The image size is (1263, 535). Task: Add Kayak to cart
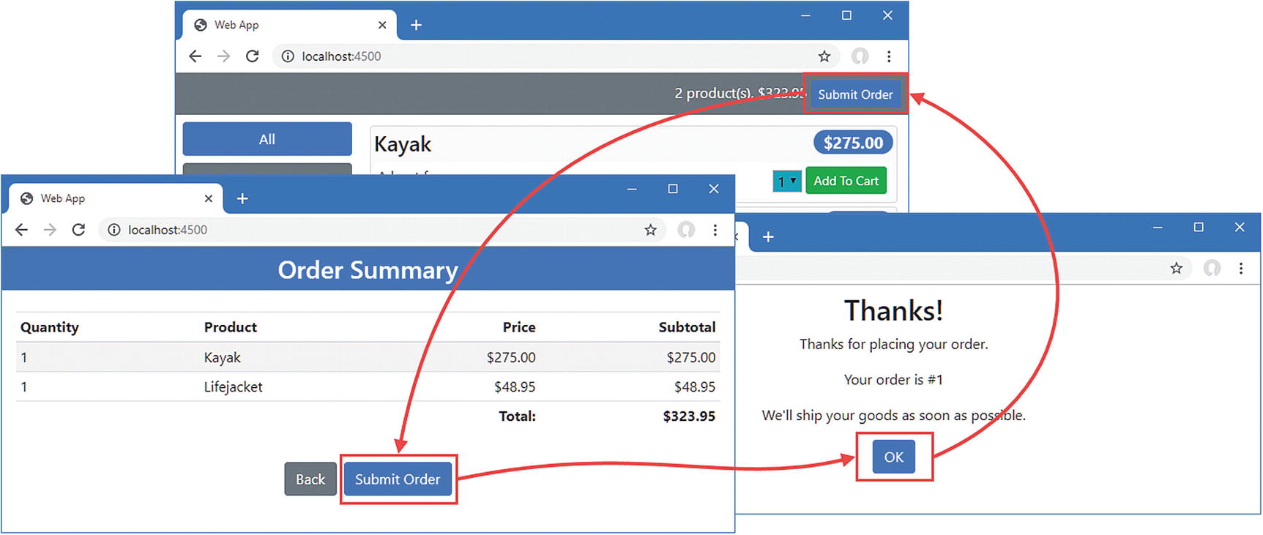[846, 181]
